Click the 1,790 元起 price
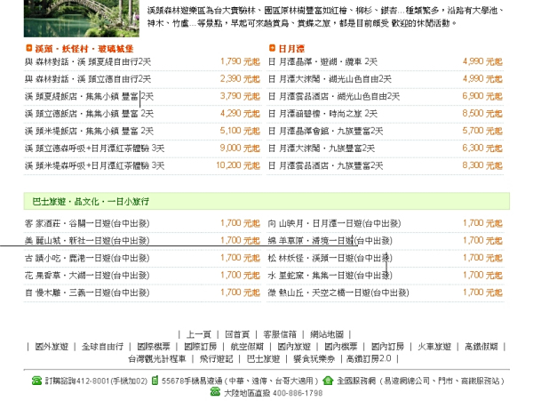The width and height of the screenshot is (533, 401). [240, 61]
